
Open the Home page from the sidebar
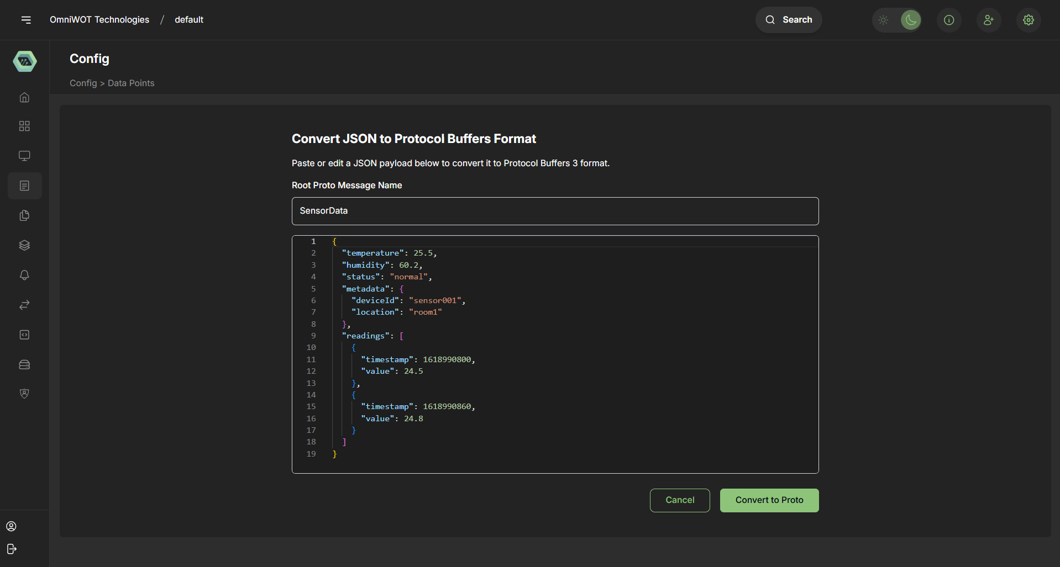pyautogui.click(x=24, y=97)
